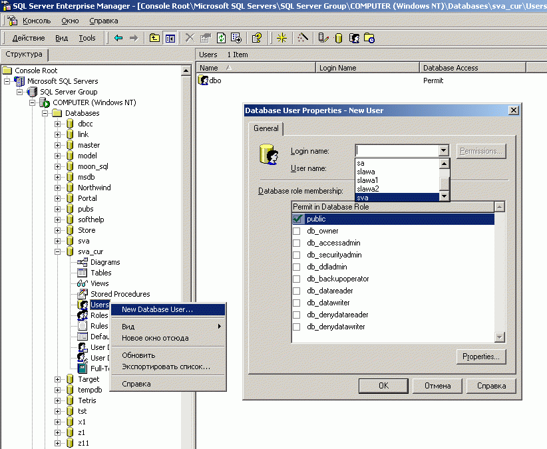Screen dimensions: 547x449
Task: Click the Справка button in dialog
Action: coord(491,386)
